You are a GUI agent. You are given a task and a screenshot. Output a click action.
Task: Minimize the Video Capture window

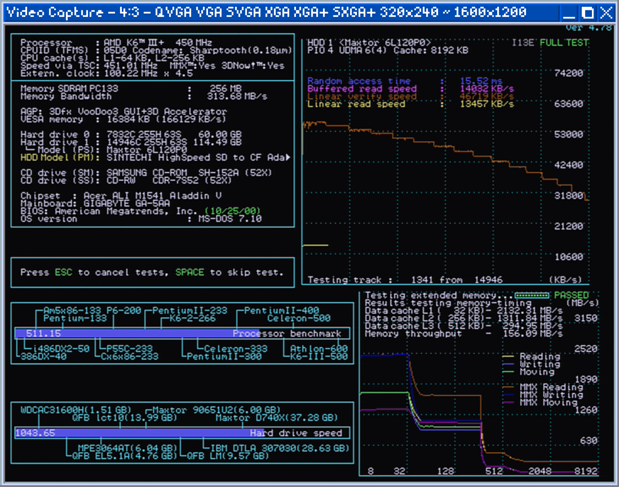[569, 13]
